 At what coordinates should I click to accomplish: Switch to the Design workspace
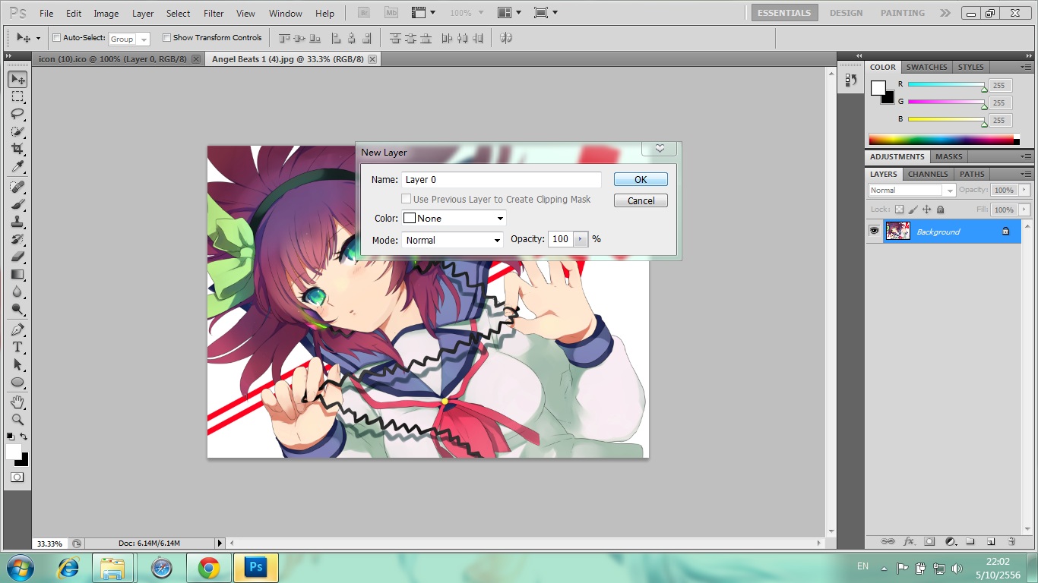click(846, 13)
